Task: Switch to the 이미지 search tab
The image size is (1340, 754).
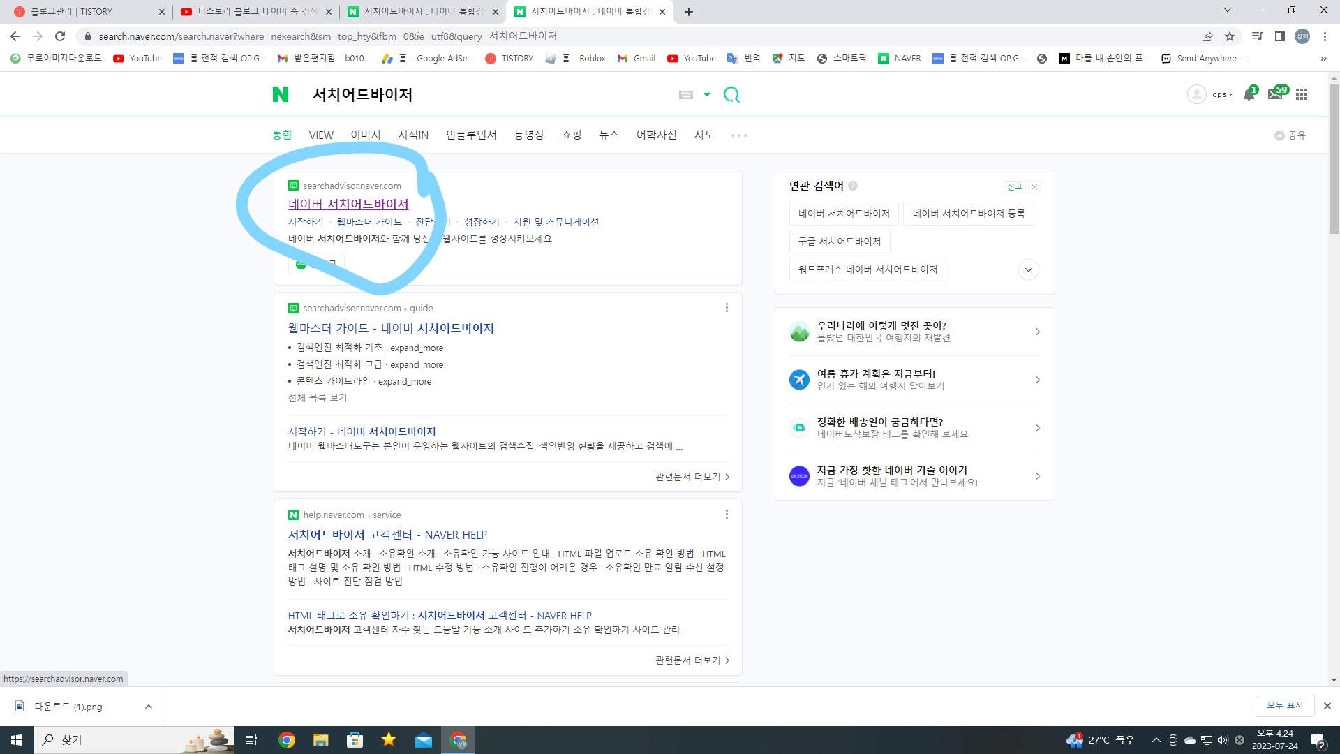Action: (365, 135)
